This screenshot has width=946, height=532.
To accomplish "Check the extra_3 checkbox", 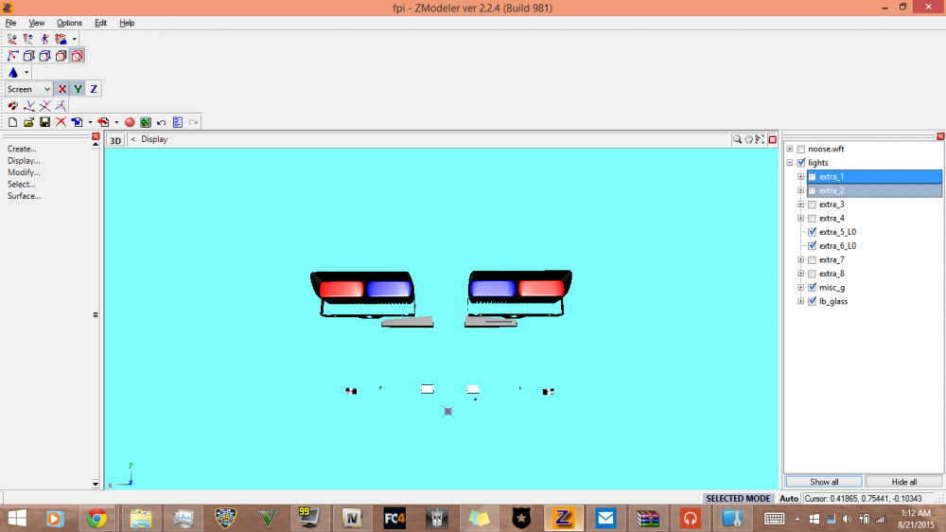I will click(812, 204).
